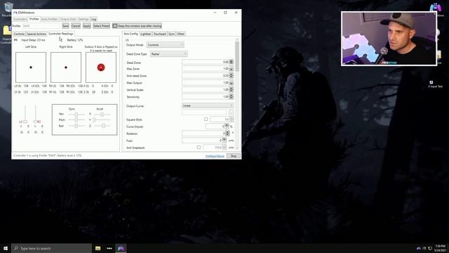Click the Gyro Roll slider
This screenshot has width=449, height=253.
click(76, 126)
